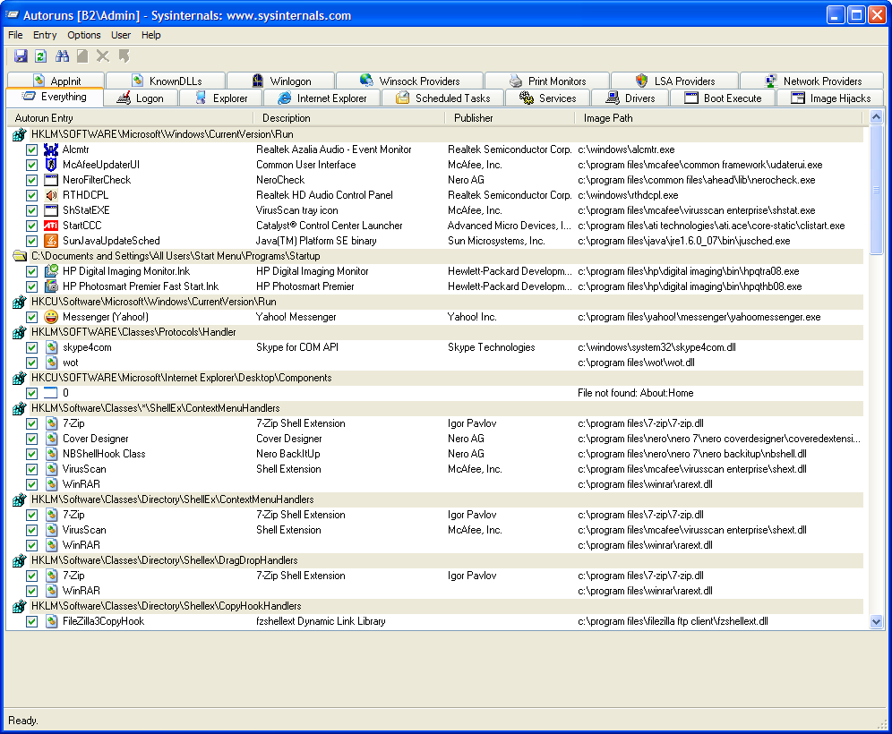Viewport: 892px width, 734px height.
Task: Disable the NeroFilterCheck entry checkbox
Action: [32, 181]
